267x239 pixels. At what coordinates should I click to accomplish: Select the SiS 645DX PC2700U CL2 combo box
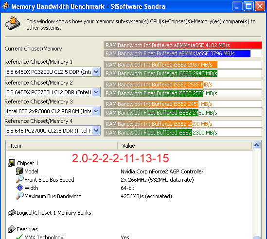(x=53, y=92)
